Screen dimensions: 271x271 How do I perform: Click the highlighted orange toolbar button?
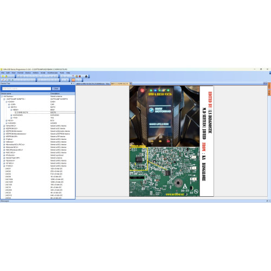pos(73,80)
